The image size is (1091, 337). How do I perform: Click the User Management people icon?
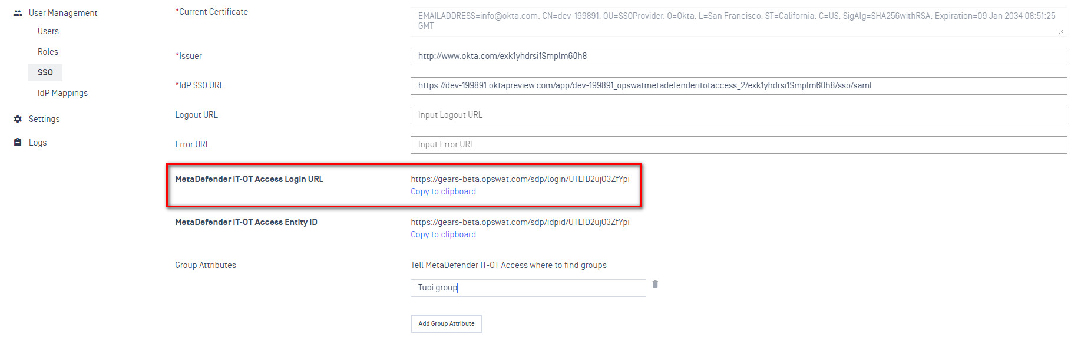click(x=18, y=13)
